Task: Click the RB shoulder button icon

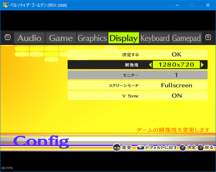Action: point(208,37)
